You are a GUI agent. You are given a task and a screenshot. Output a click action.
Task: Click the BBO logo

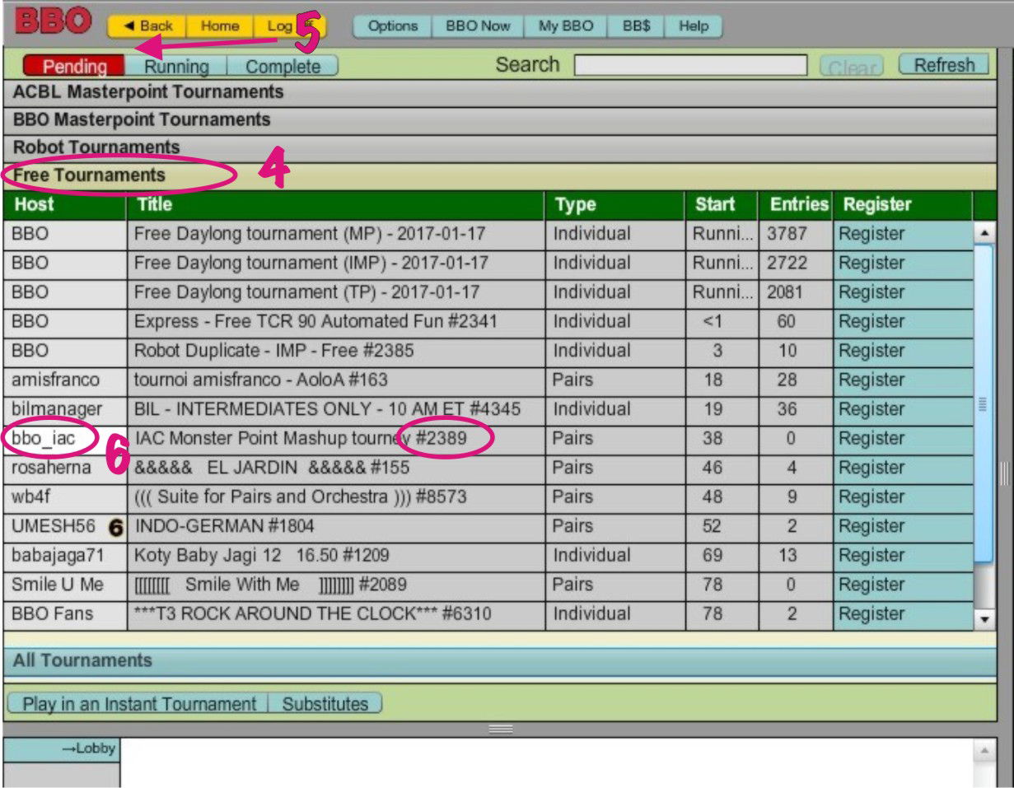pos(53,21)
